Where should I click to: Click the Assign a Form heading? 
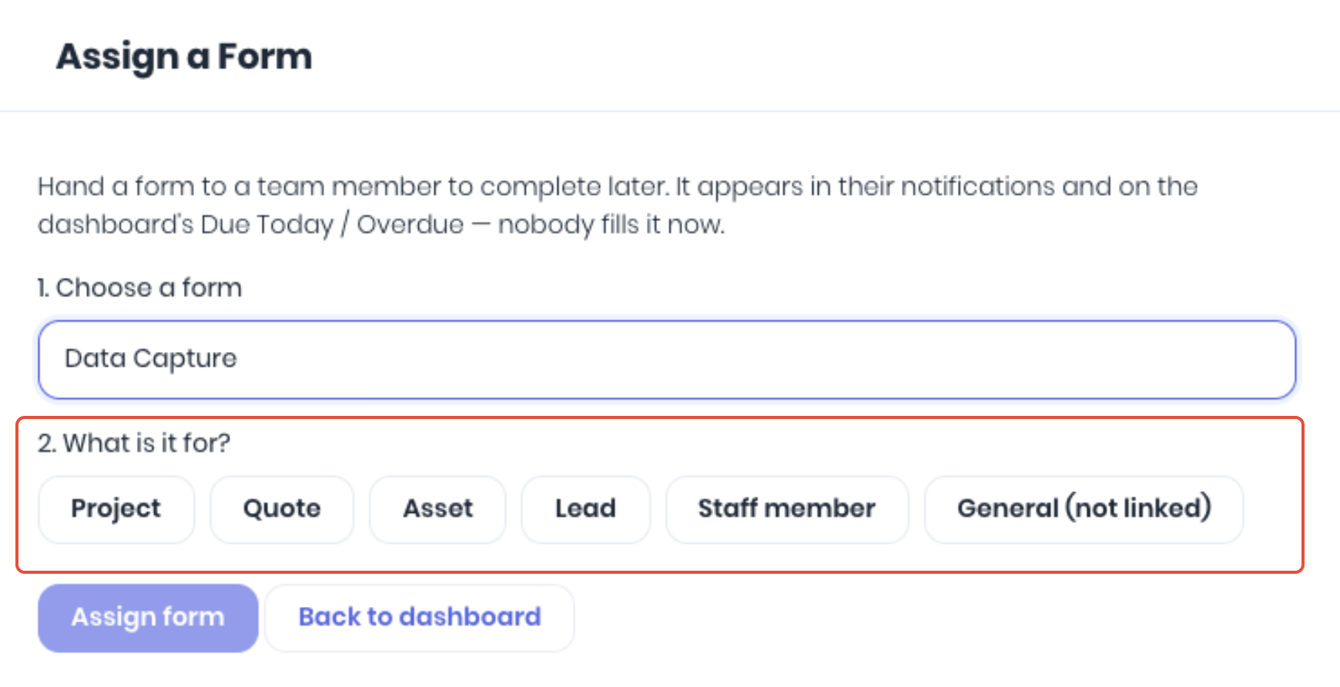184,56
